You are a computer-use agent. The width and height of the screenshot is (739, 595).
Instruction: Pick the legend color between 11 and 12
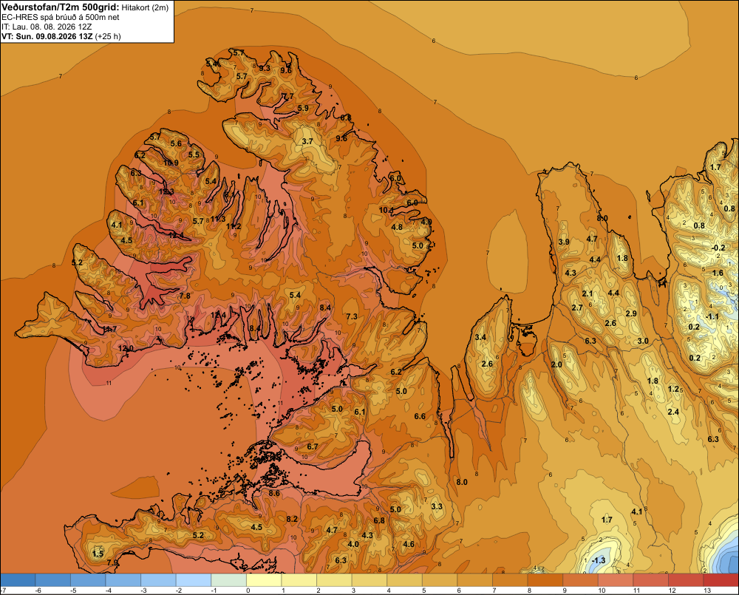tap(650, 580)
